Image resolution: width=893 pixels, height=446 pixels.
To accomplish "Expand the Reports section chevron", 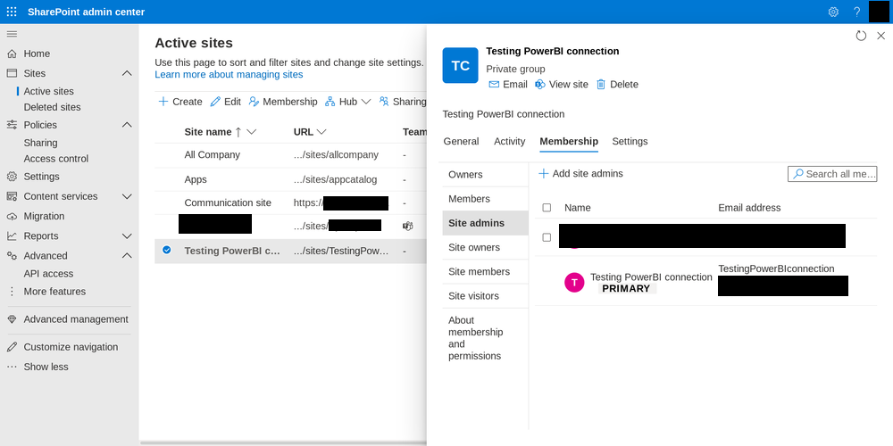I will point(127,236).
